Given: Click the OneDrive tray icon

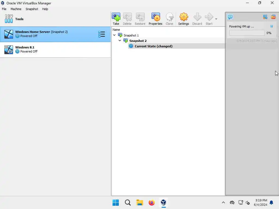Looking at the screenshot, I should pos(232,202).
